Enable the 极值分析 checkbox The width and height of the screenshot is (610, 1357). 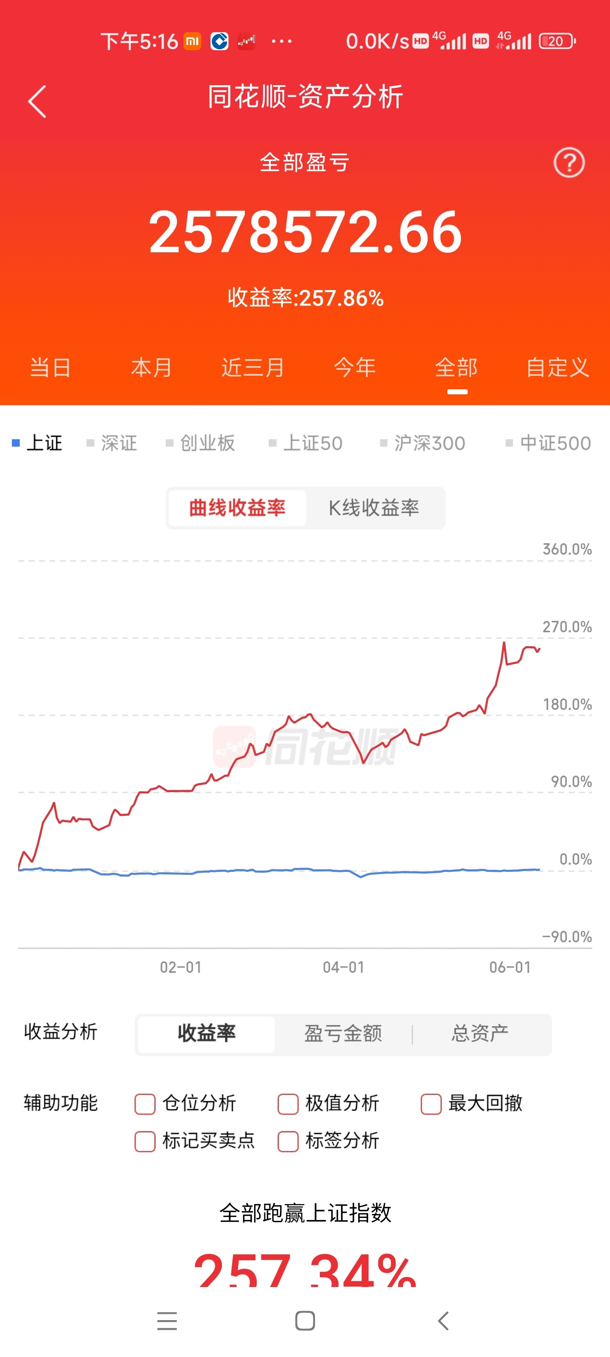coord(288,1104)
